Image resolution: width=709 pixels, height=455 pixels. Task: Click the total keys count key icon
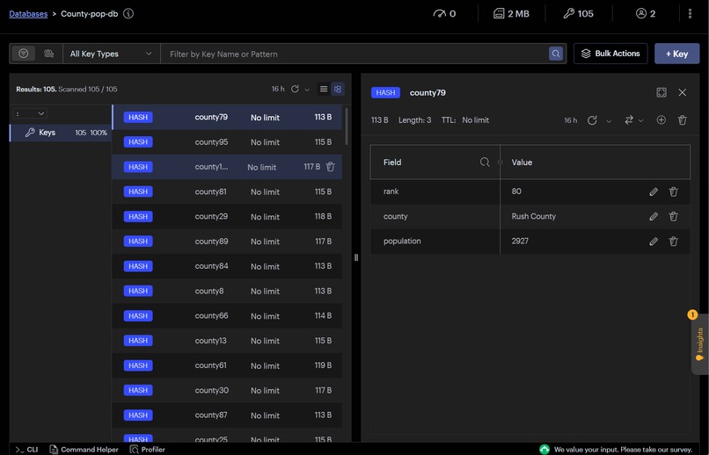coord(569,13)
